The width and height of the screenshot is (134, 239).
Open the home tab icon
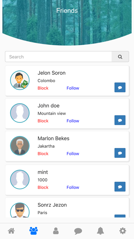[x=11, y=231]
